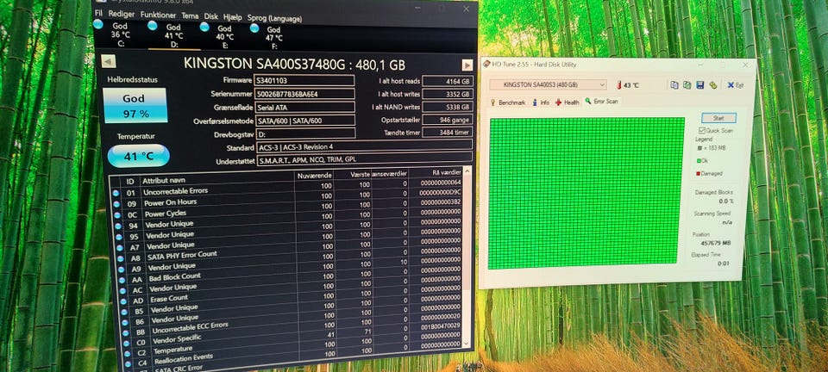
Task: Click host reads value 4164 GB
Action: (x=448, y=82)
